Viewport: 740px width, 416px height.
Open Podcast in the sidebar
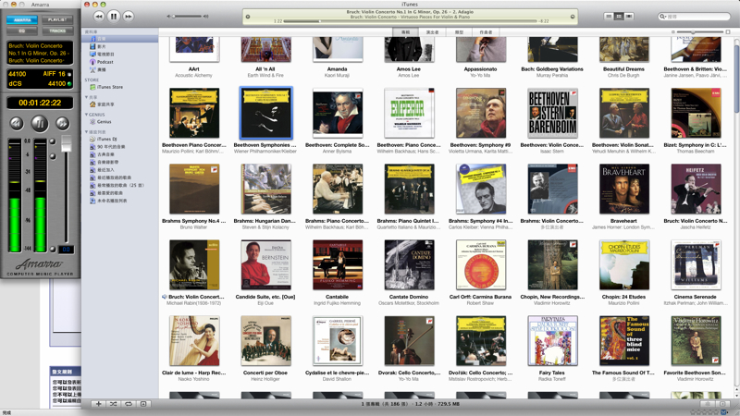(x=105, y=62)
